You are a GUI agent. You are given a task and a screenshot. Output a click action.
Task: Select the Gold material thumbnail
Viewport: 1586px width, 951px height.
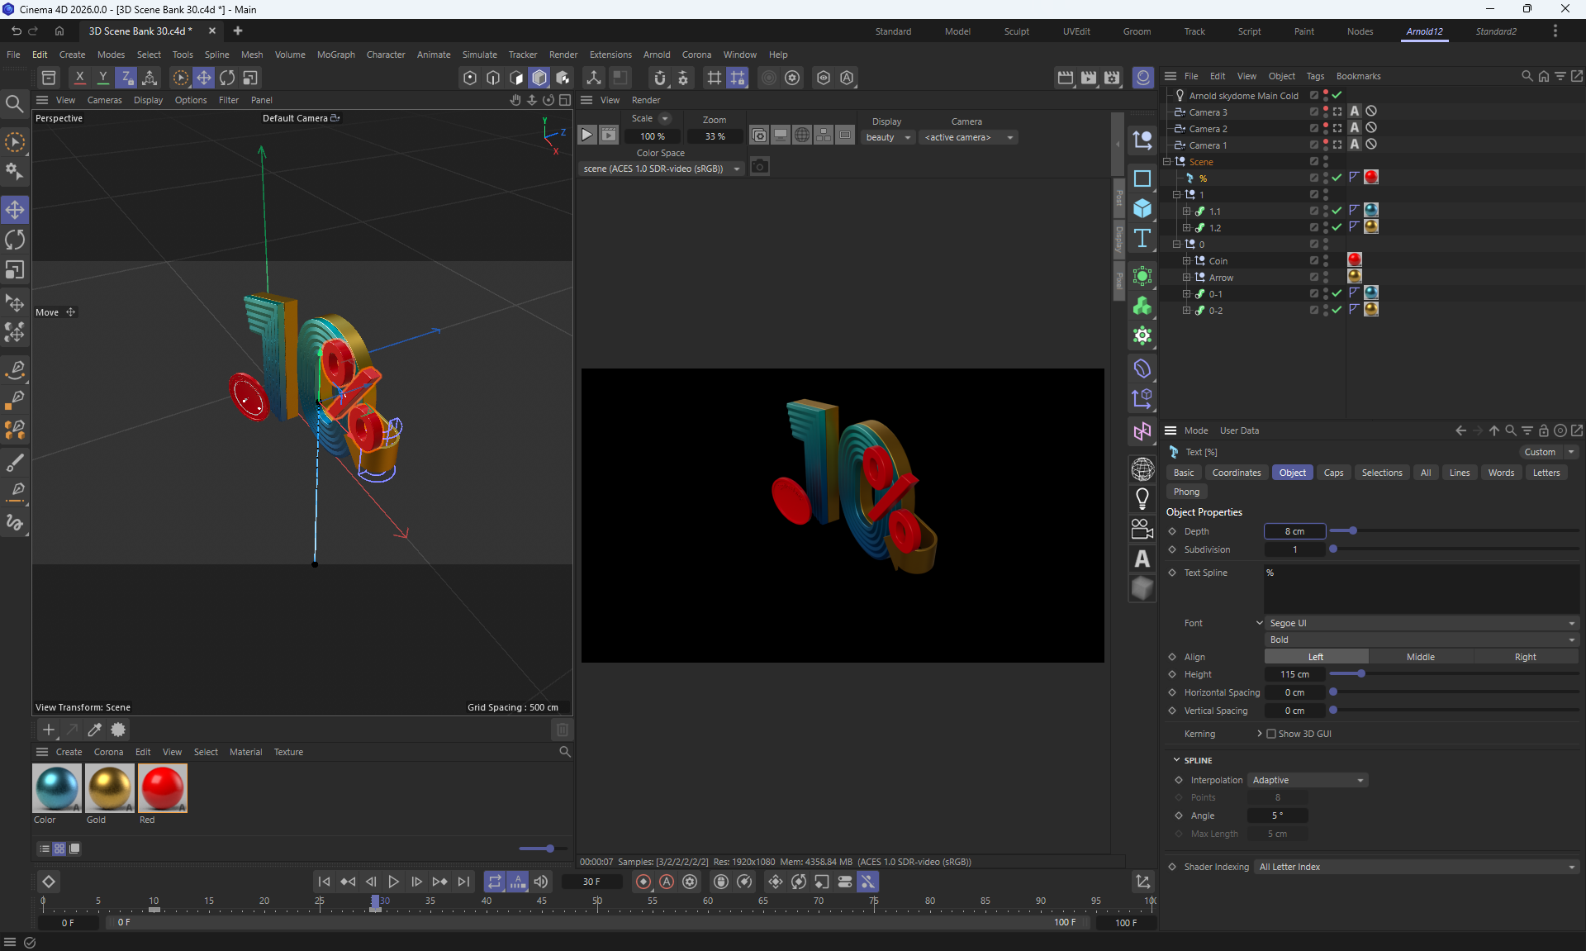click(109, 788)
